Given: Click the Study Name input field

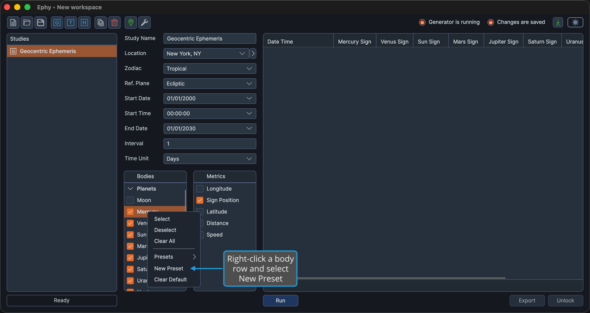Looking at the screenshot, I should tap(210, 38).
